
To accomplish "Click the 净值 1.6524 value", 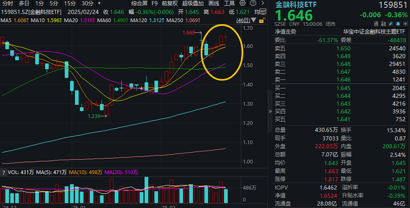I will point(328,196).
